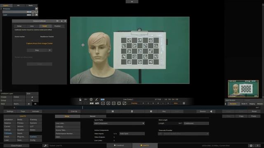Image resolution: width=264 pixels, height=148 pixels.
Task: Click the grid hash icon right of Mon
Action: pyautogui.click(x=184, y=103)
